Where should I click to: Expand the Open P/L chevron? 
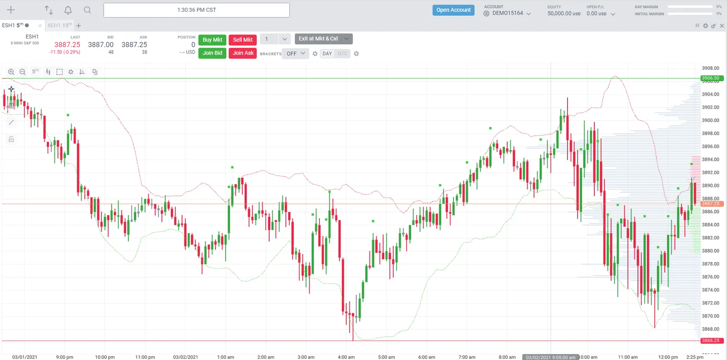tap(613, 14)
